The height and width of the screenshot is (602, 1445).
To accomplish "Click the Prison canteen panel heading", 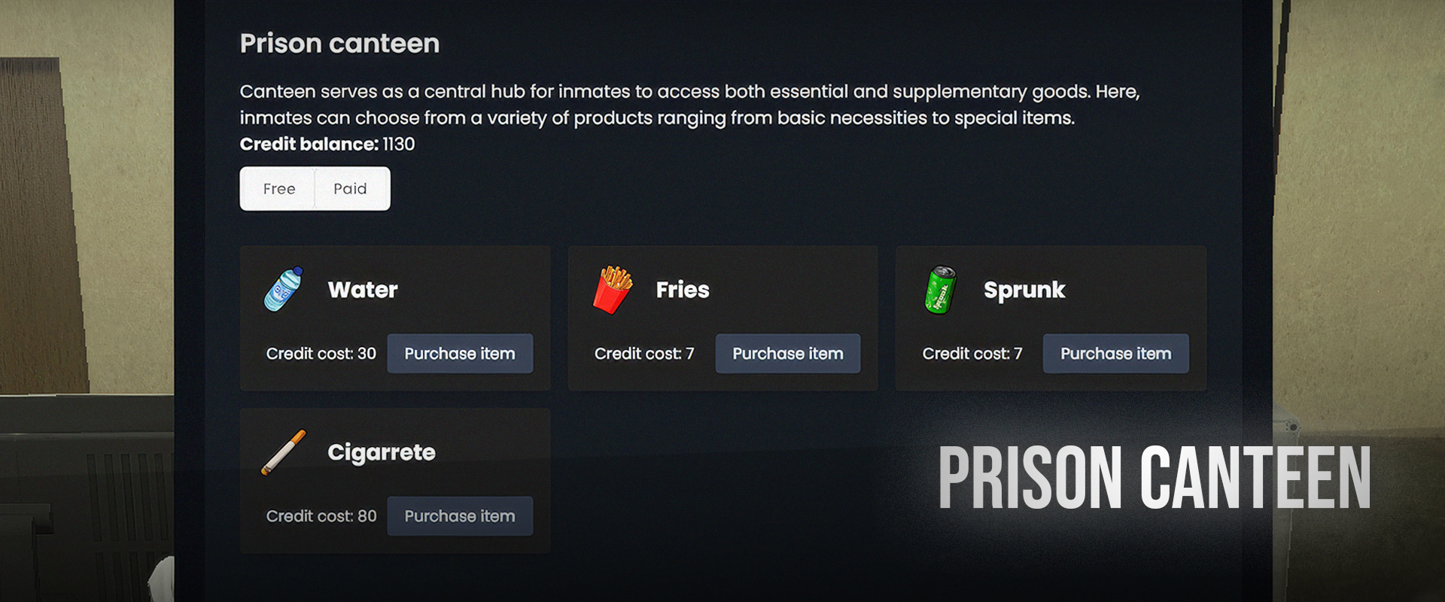I will point(339,44).
